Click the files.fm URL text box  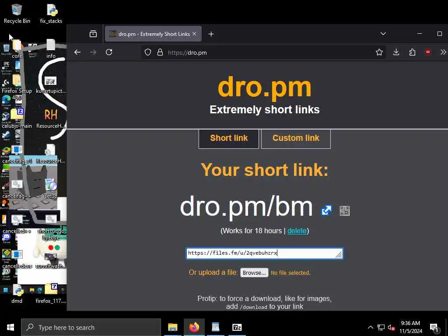tap(265, 253)
